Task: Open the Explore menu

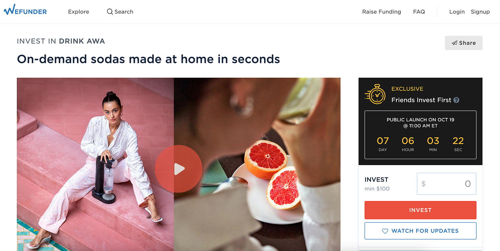Action: 79,12
